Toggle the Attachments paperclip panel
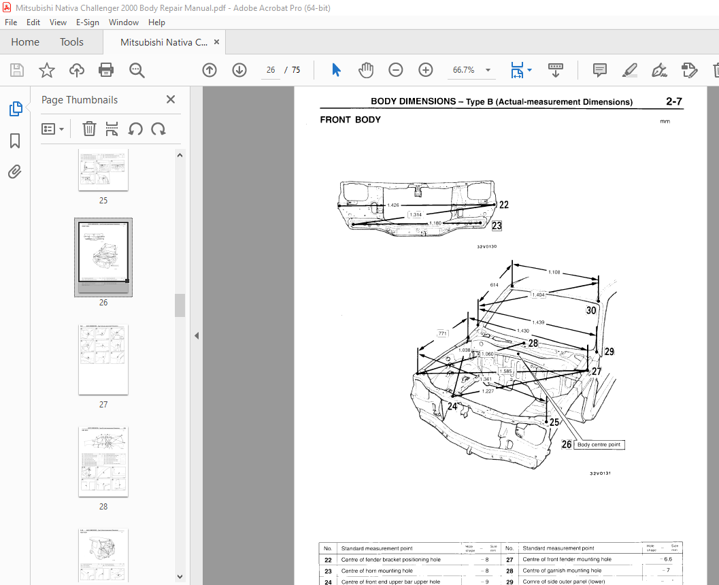The height and width of the screenshot is (585, 719). coord(15,172)
